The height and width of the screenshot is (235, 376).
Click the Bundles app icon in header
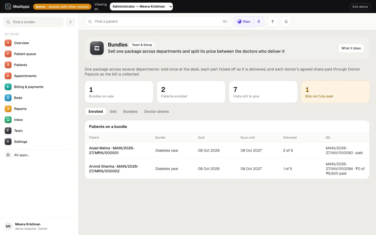tap(97, 48)
